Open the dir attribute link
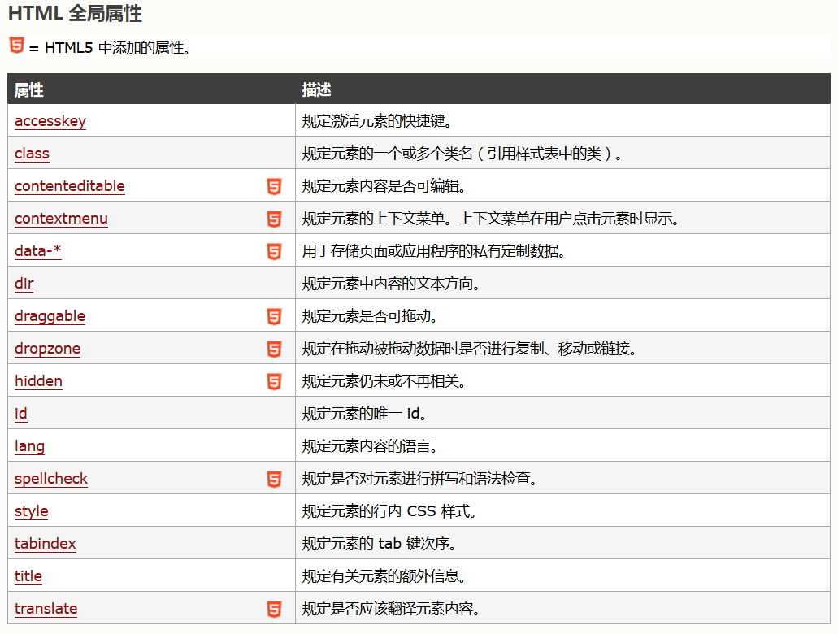Screen dimensions: 838x634 click(x=24, y=284)
